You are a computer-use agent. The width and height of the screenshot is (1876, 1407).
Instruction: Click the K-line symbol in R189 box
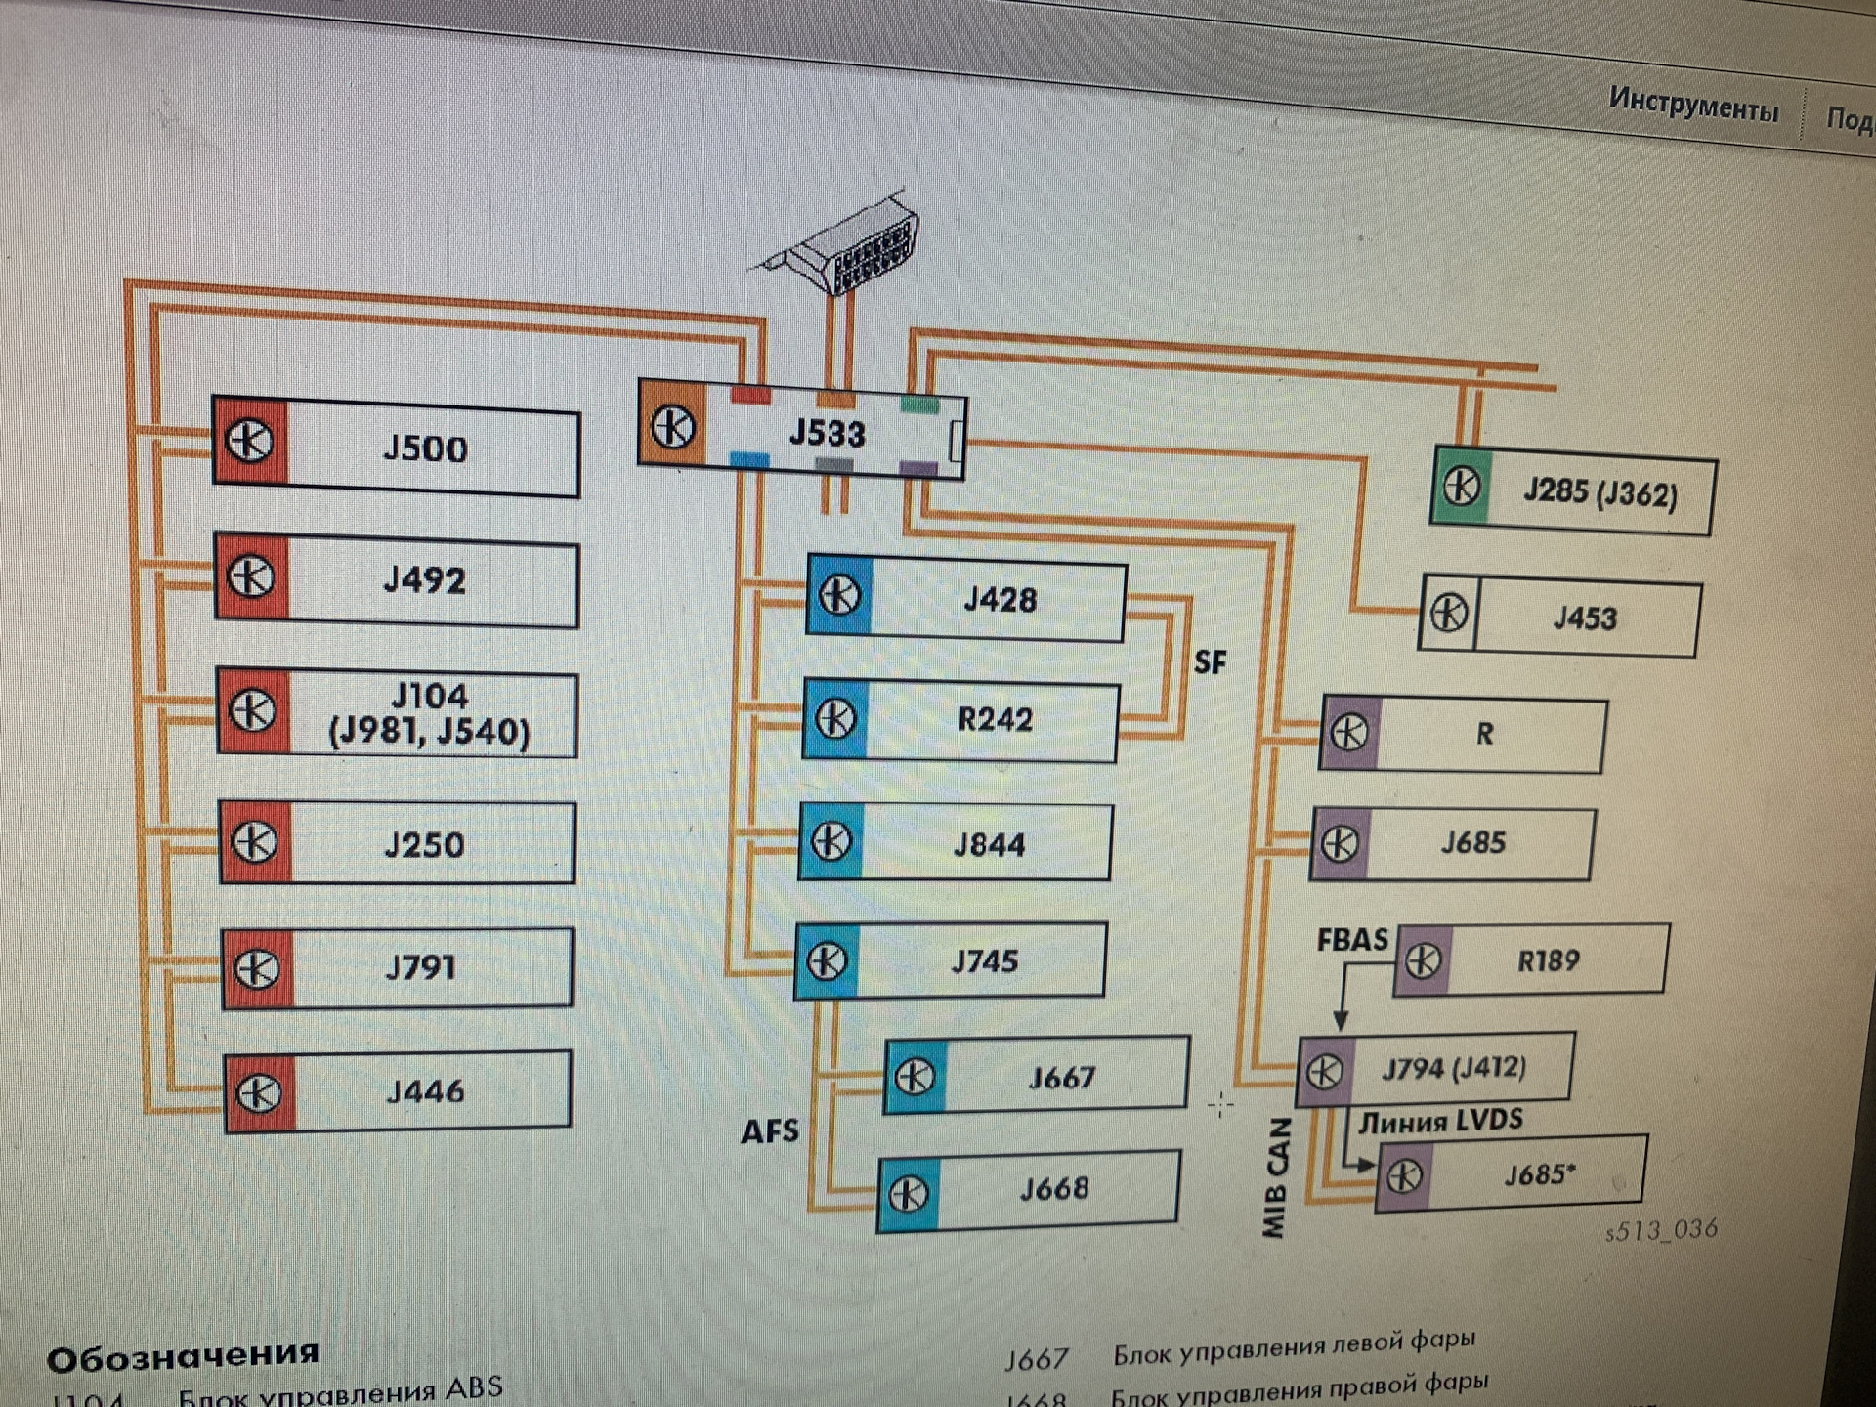[1423, 959]
